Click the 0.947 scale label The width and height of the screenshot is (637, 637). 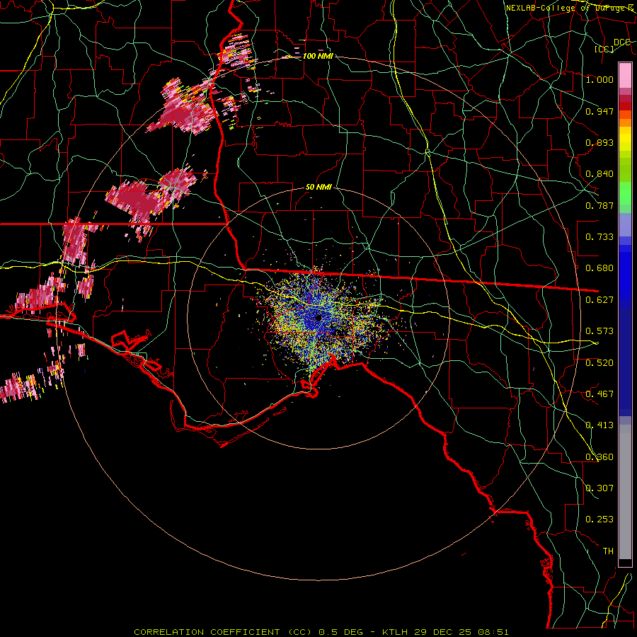(599, 111)
